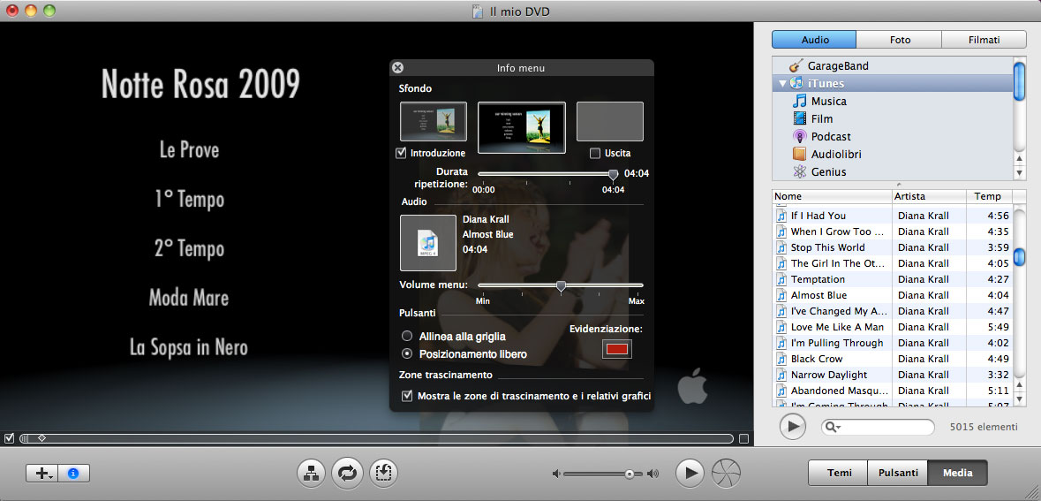Click the Durata ripetizione slider
1041x501 pixels.
(550, 174)
